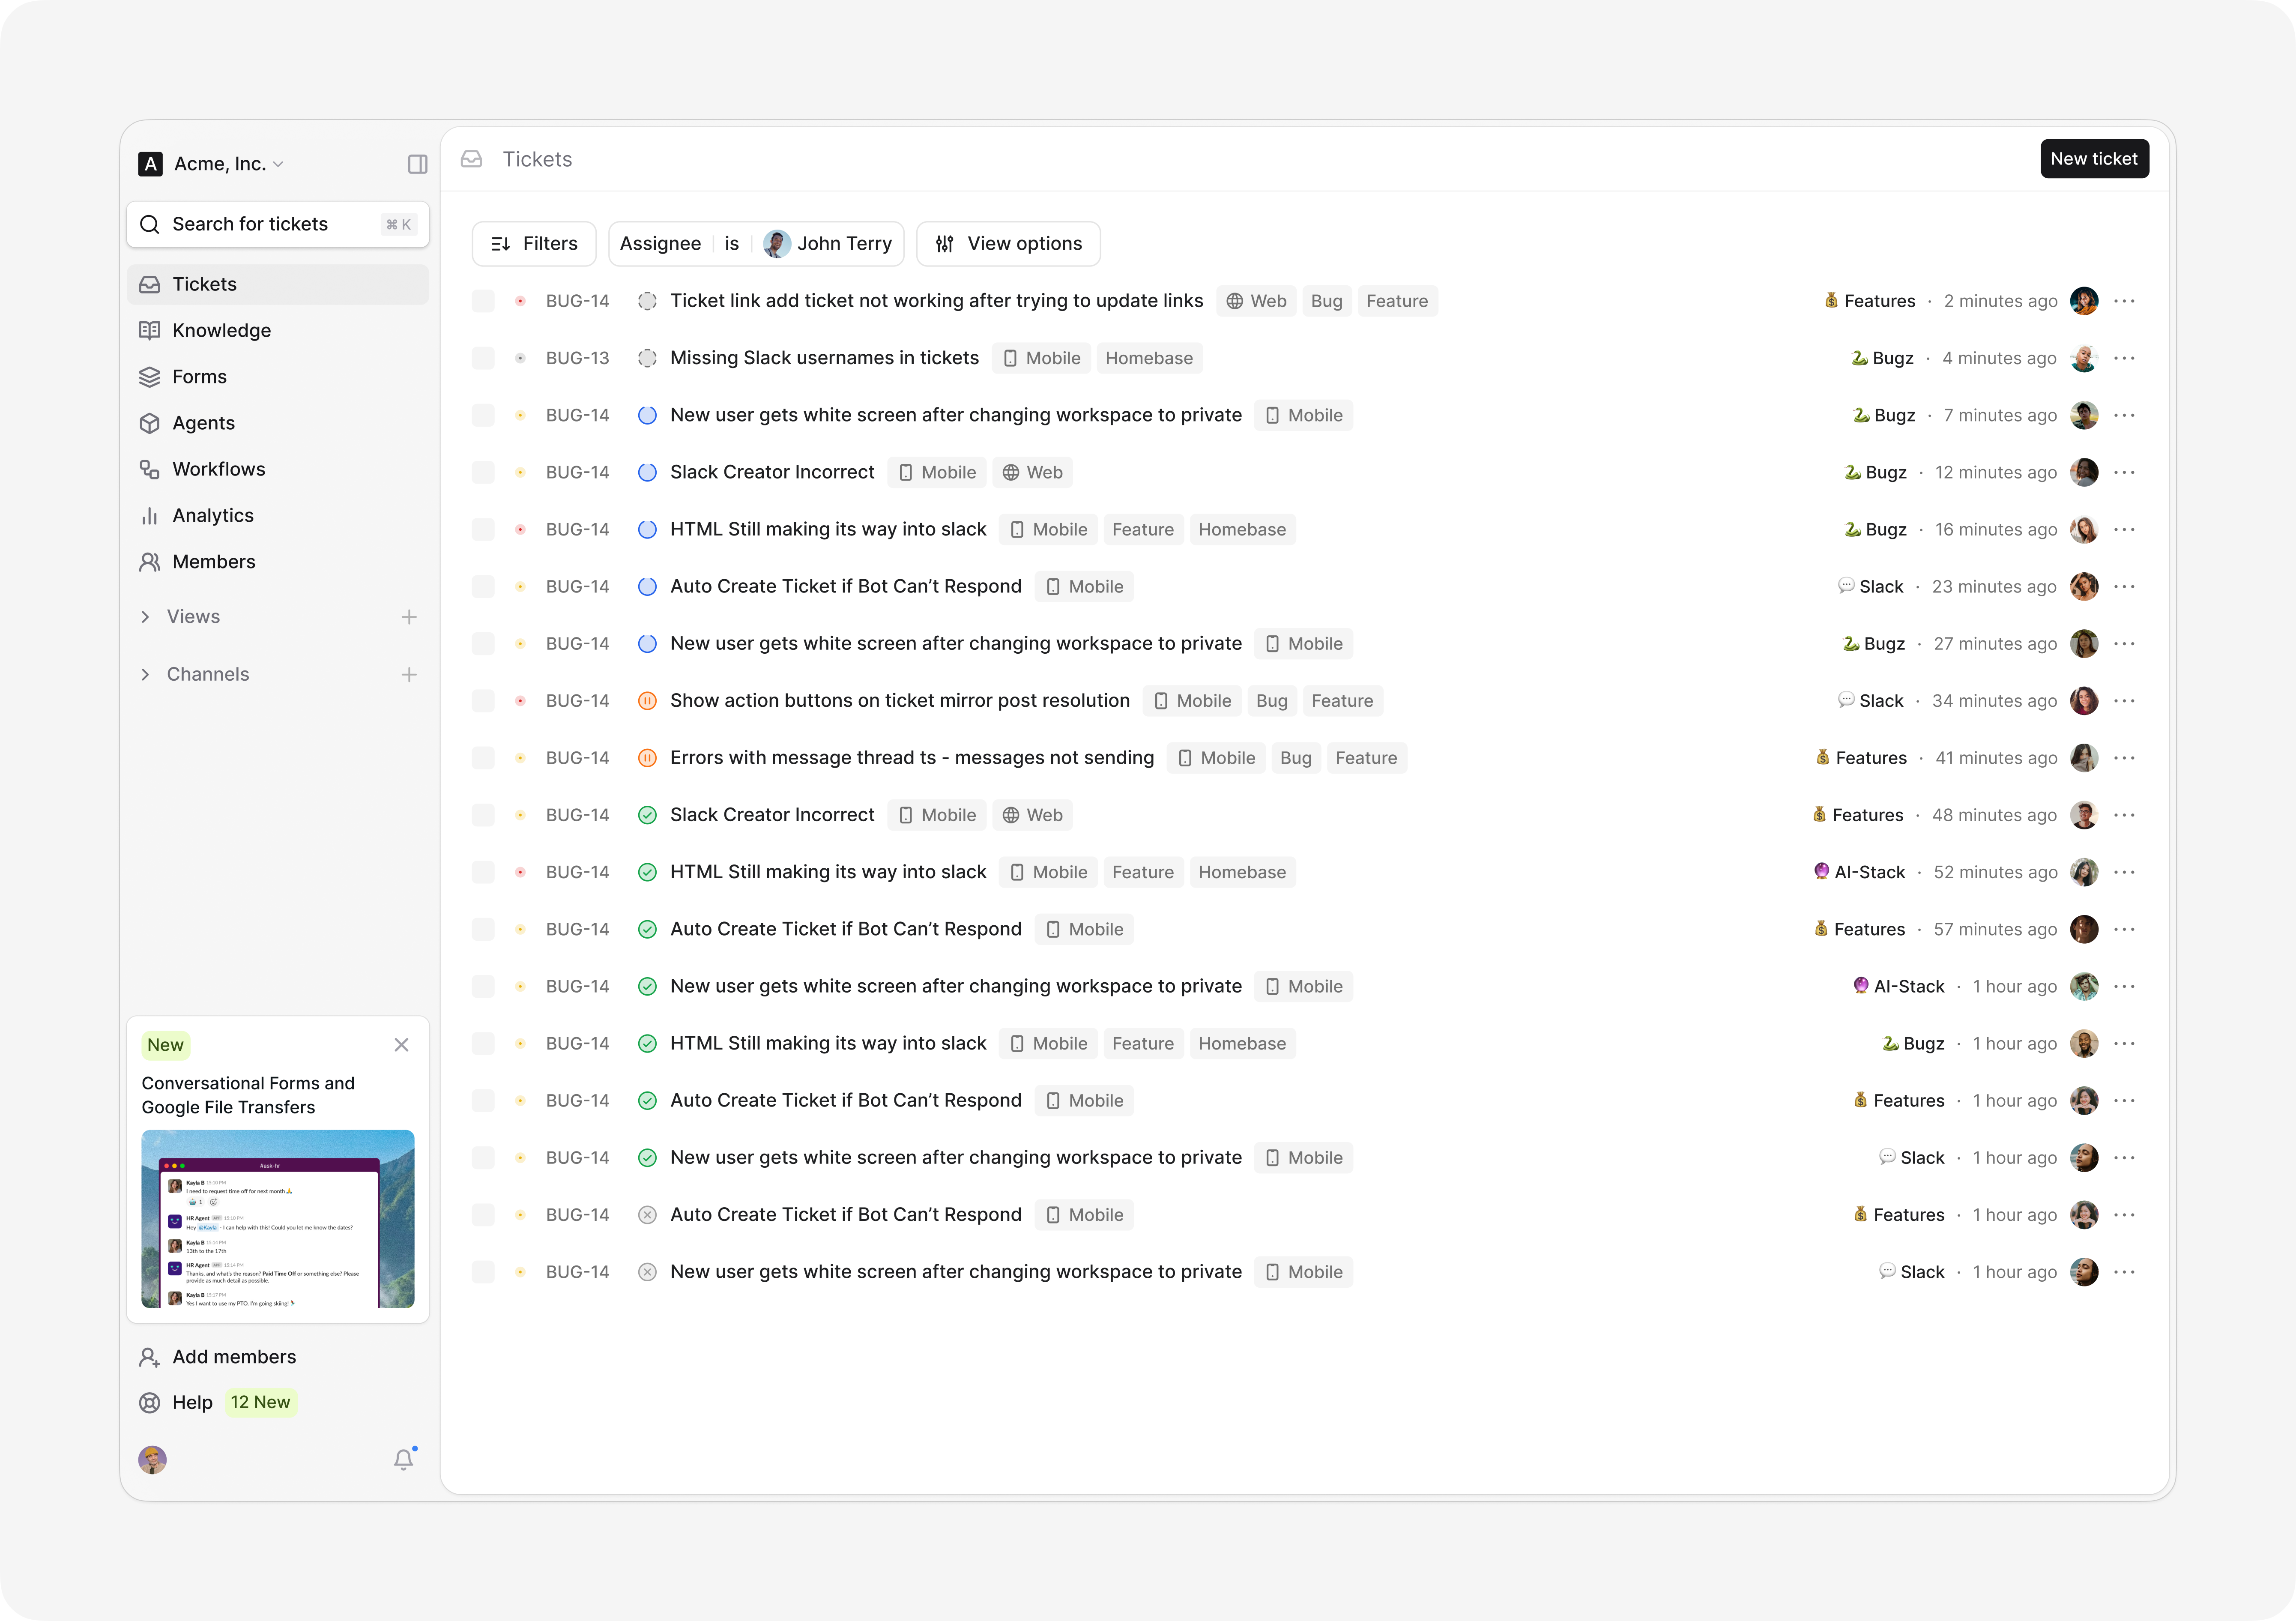The height and width of the screenshot is (1621, 2296).
Task: Click the BUG-13 ticket ID
Action: coord(577,358)
